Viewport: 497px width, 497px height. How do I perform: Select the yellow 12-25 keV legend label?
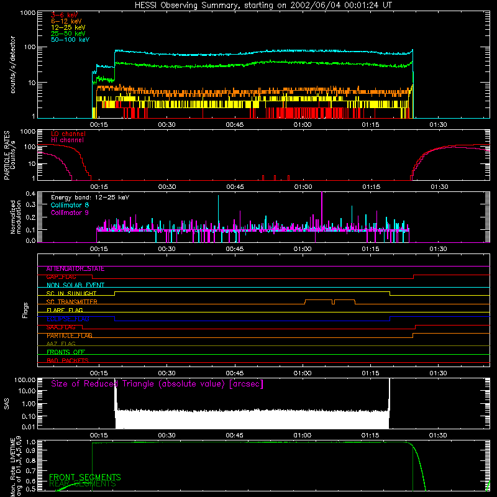[68, 27]
